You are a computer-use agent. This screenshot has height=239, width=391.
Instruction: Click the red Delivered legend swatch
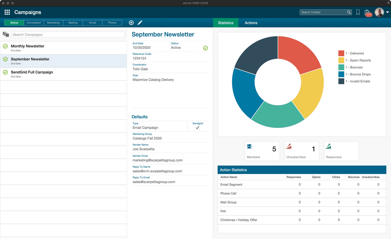pos(341,53)
